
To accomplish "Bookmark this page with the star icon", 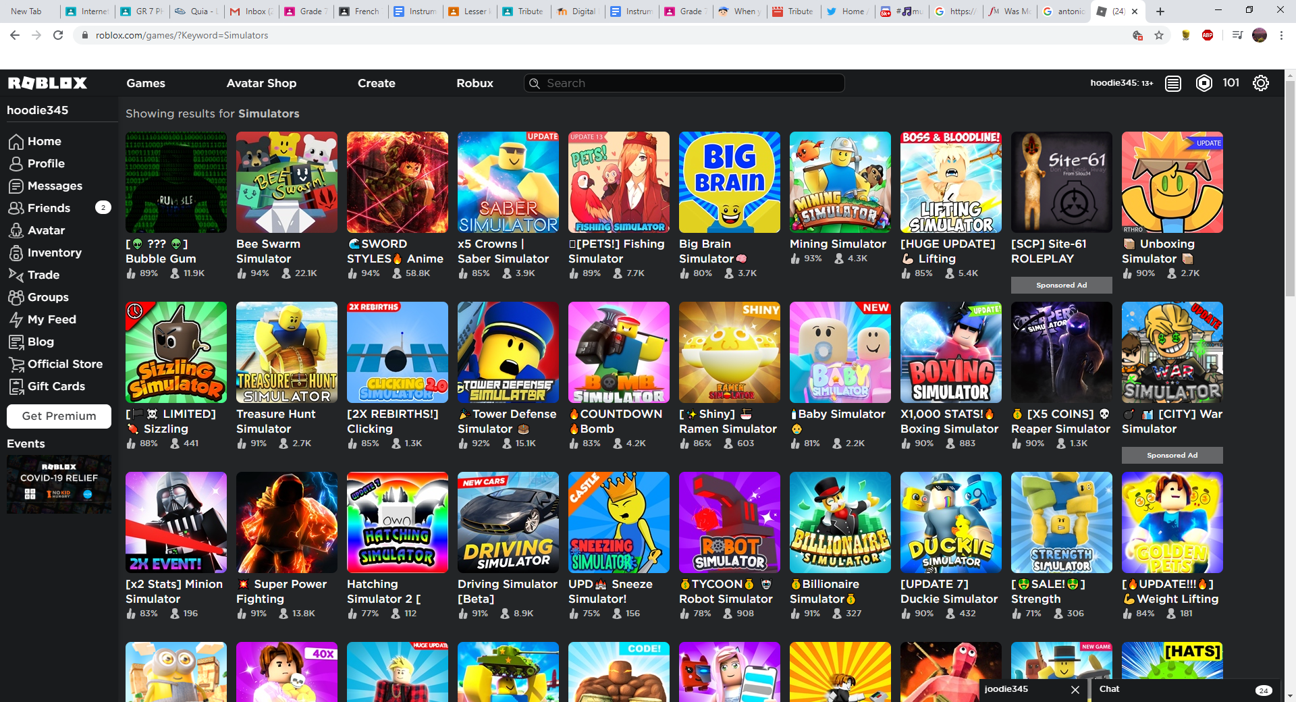I will tap(1159, 35).
